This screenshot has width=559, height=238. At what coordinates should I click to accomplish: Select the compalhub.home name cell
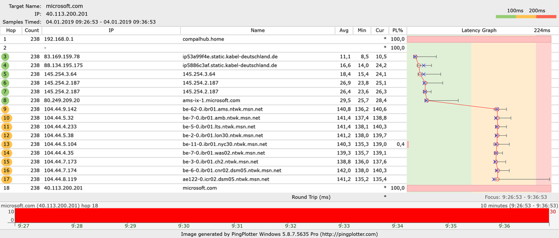[x=204, y=39]
